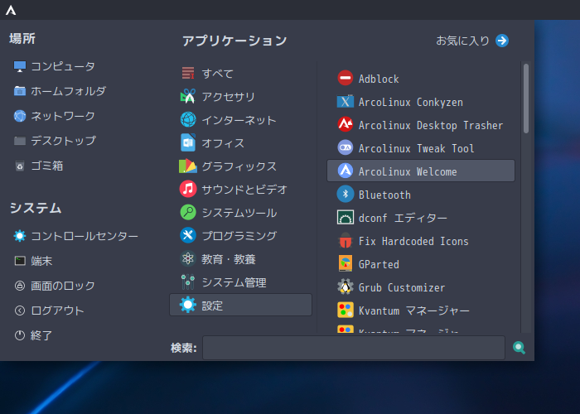Select 教育・教養 category

pos(240,258)
